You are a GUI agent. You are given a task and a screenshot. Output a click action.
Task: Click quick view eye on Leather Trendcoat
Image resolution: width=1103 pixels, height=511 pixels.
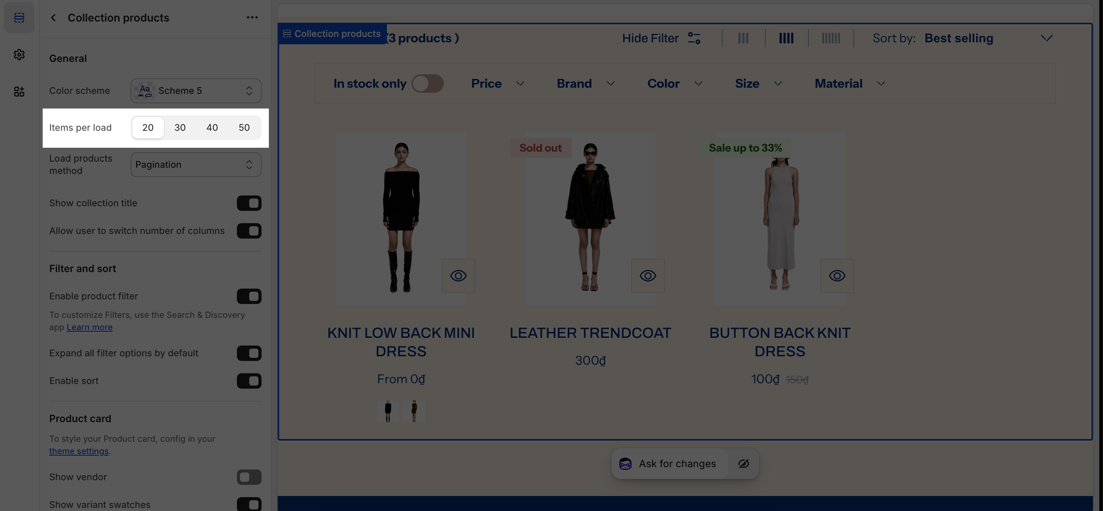(x=647, y=276)
